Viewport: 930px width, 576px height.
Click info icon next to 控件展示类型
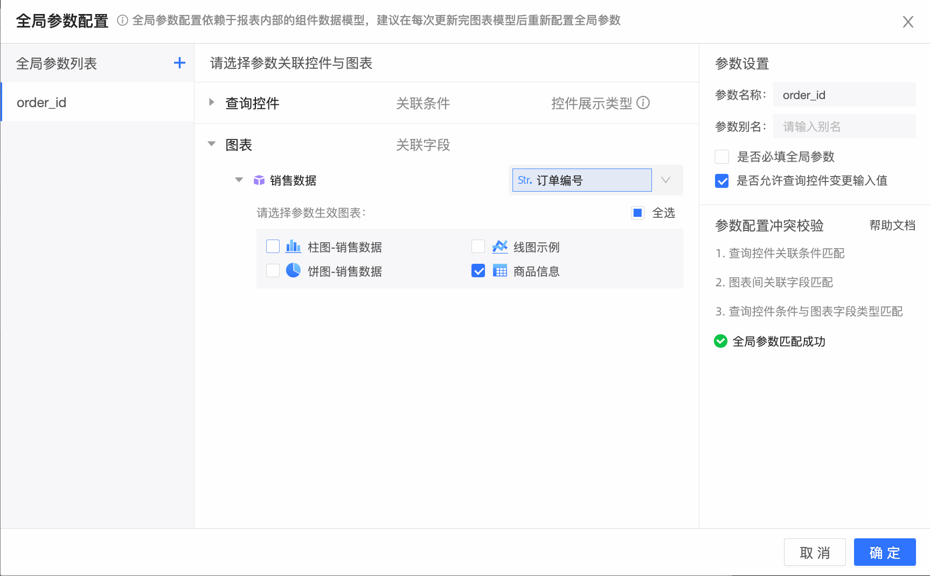[643, 102]
